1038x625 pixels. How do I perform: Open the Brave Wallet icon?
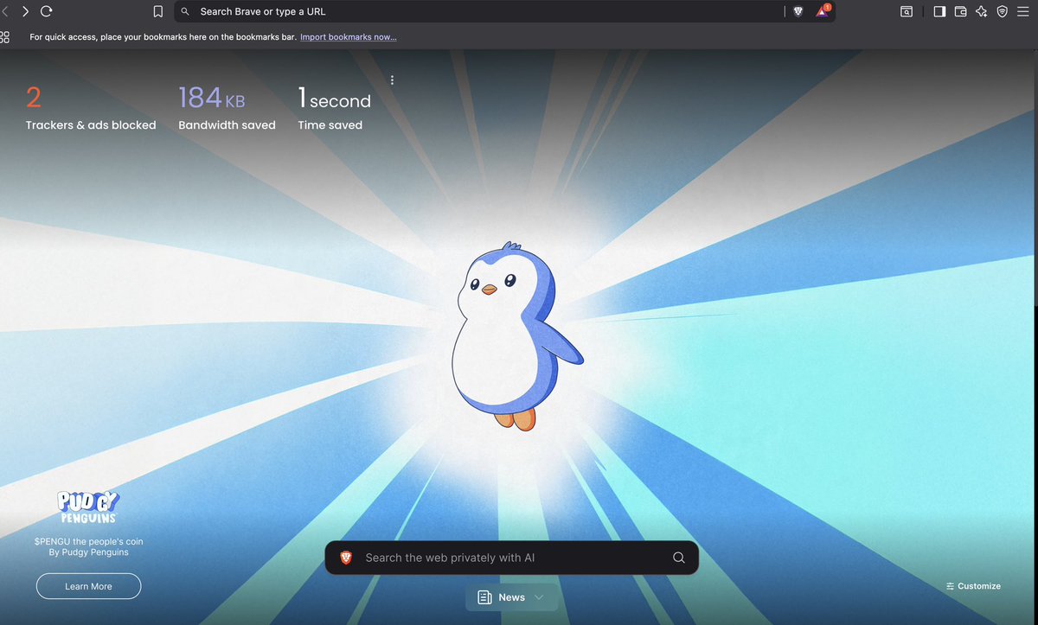tap(961, 11)
